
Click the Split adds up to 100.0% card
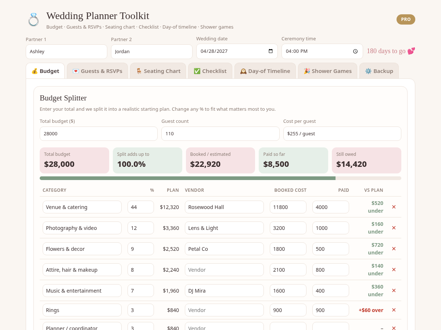point(147,160)
